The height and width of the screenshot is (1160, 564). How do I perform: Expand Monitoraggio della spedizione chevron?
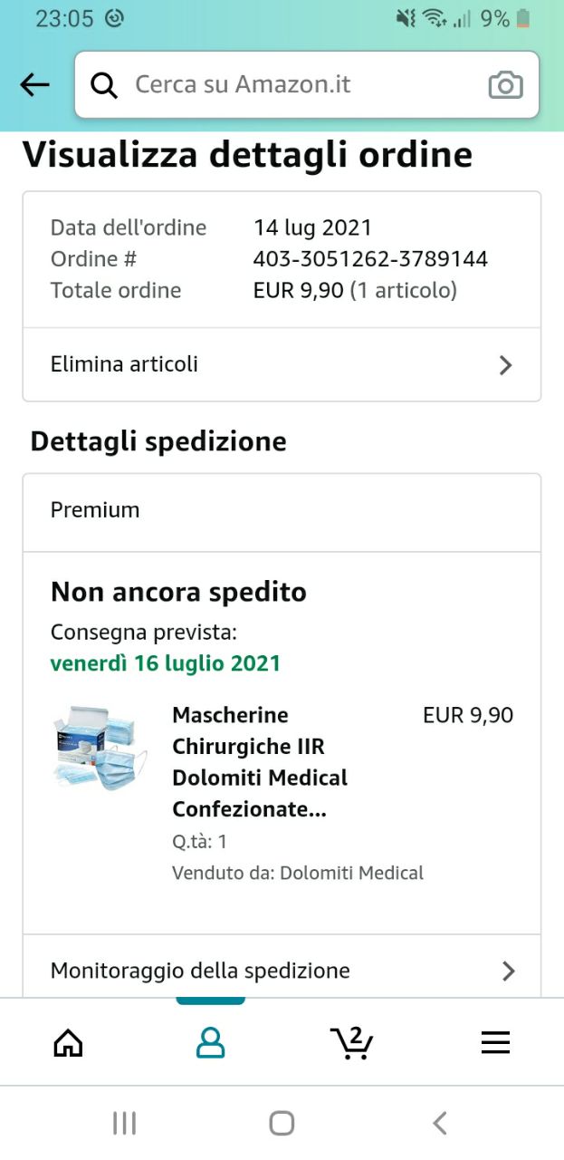pos(508,971)
